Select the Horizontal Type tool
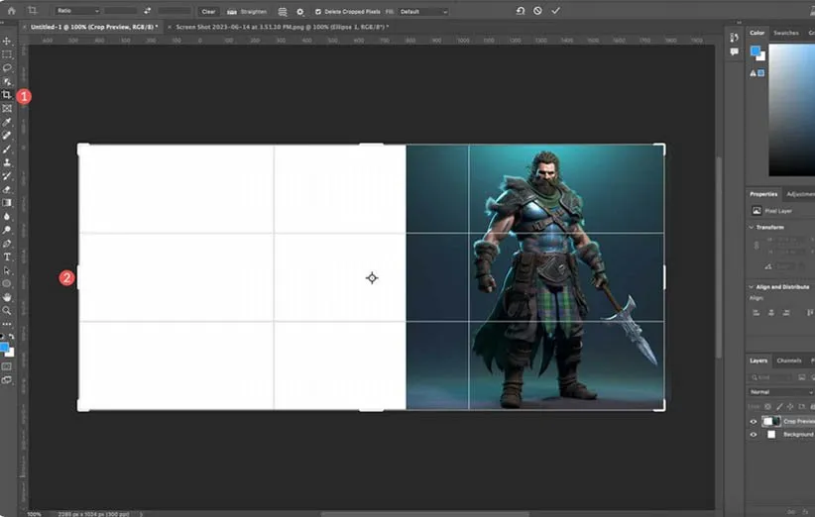This screenshot has width=815, height=517. pos(7,257)
